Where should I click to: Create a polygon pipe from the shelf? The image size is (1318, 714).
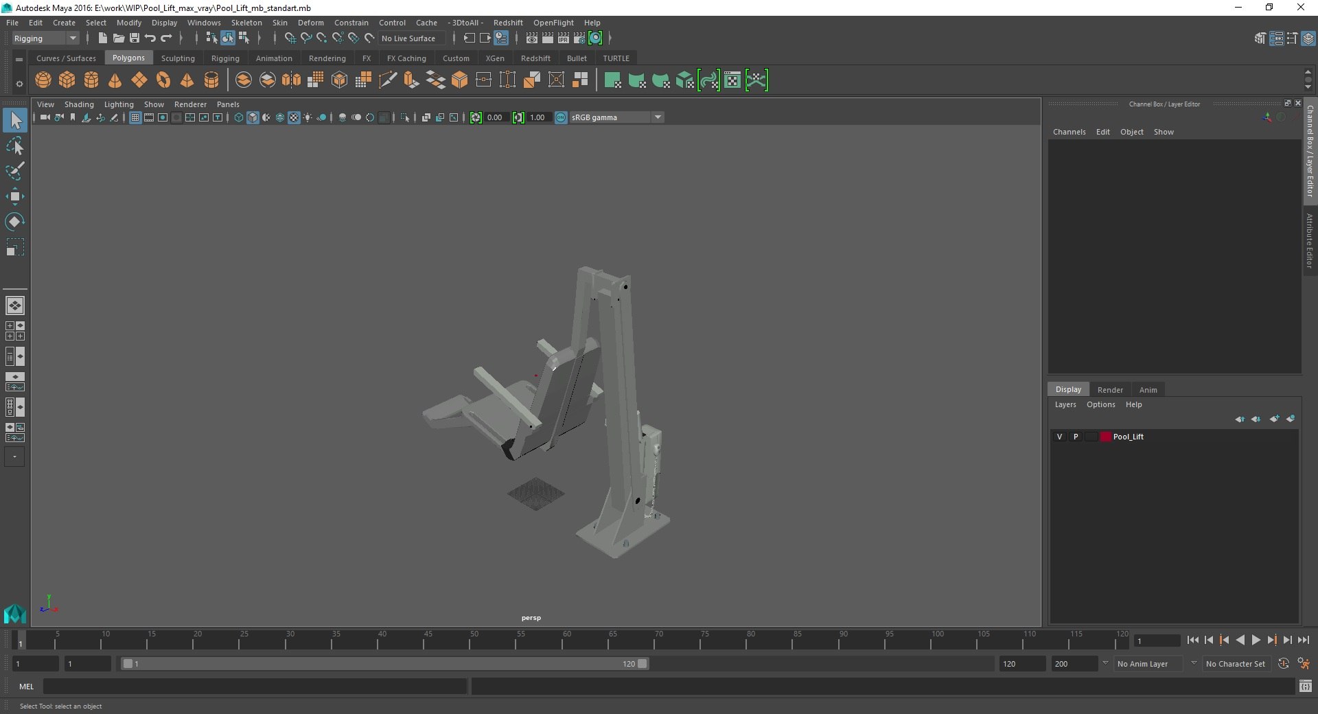211,80
